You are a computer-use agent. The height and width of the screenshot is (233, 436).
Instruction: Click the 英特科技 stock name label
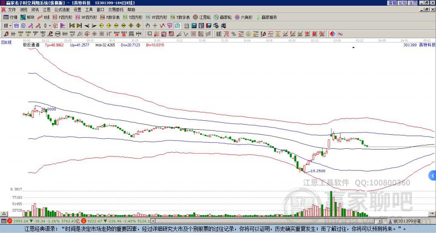[x=427, y=45]
